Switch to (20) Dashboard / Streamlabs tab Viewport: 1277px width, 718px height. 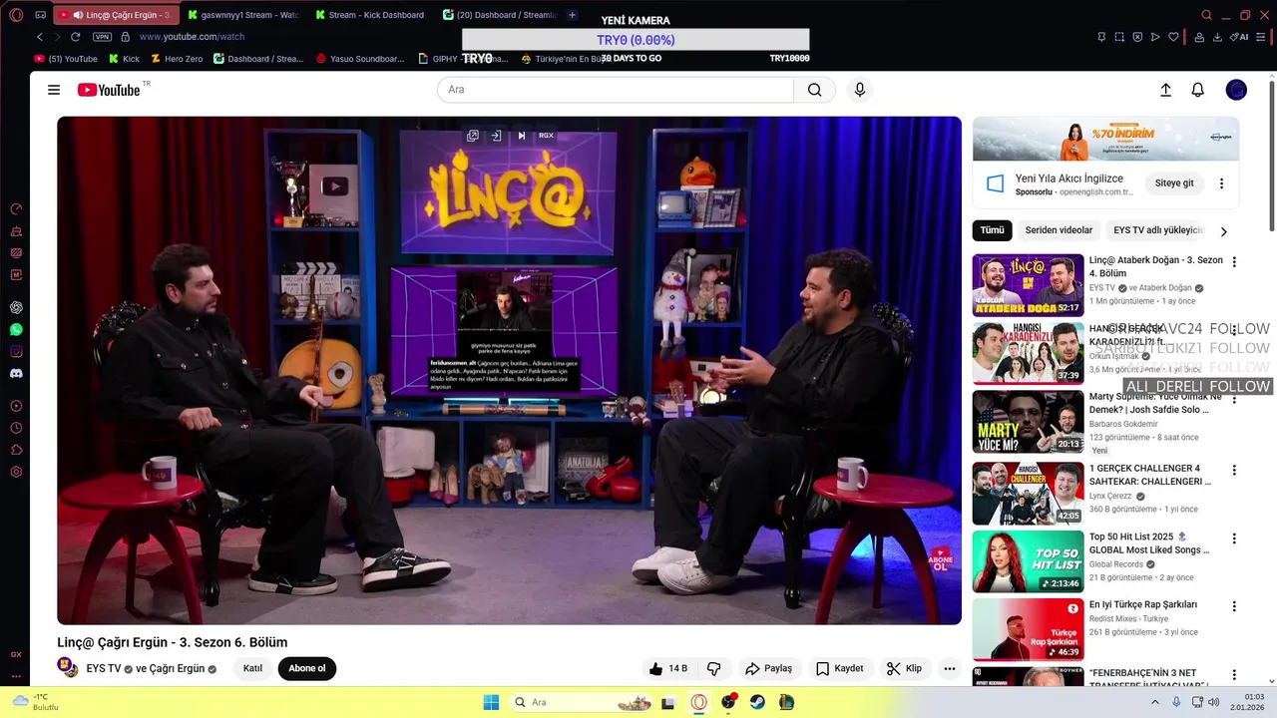pyautogui.click(x=499, y=15)
